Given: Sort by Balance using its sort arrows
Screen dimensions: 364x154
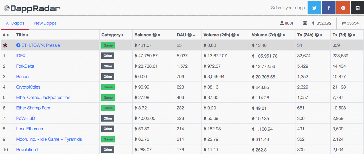Looking at the screenshot, I should tap(159, 35).
